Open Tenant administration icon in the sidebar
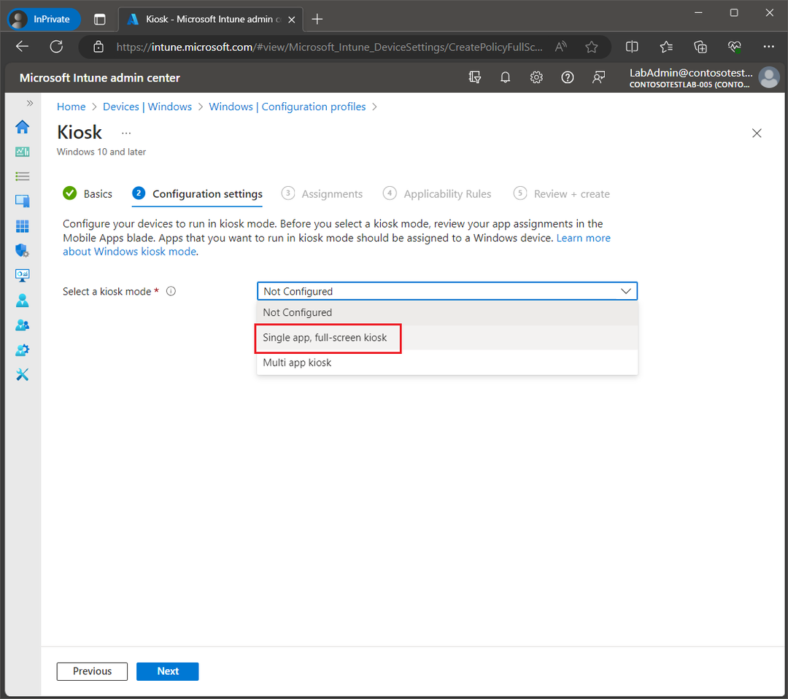Image resolution: width=788 pixels, height=699 pixels. tap(22, 349)
